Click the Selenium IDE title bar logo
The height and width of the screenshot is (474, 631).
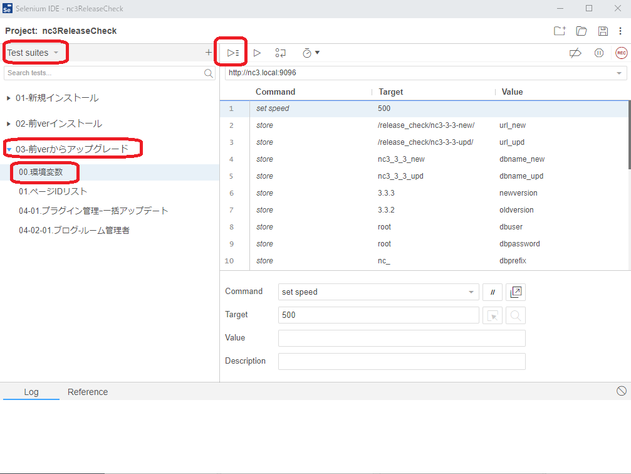pos(8,8)
